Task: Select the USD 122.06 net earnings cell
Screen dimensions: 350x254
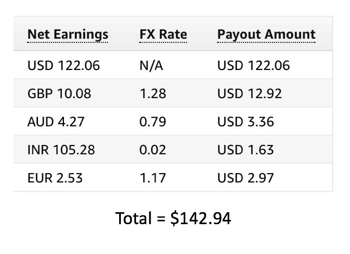Action: 63,66
